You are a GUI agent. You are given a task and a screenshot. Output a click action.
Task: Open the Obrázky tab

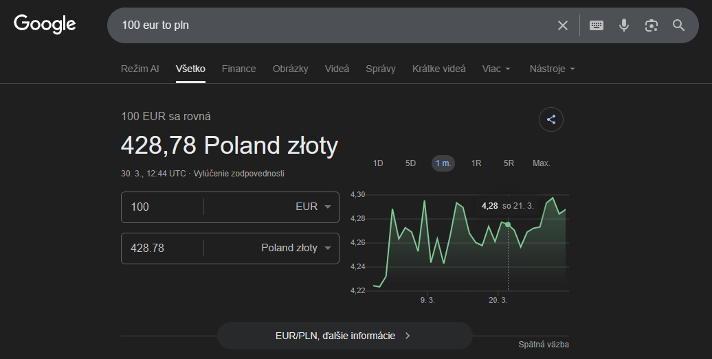tap(290, 69)
